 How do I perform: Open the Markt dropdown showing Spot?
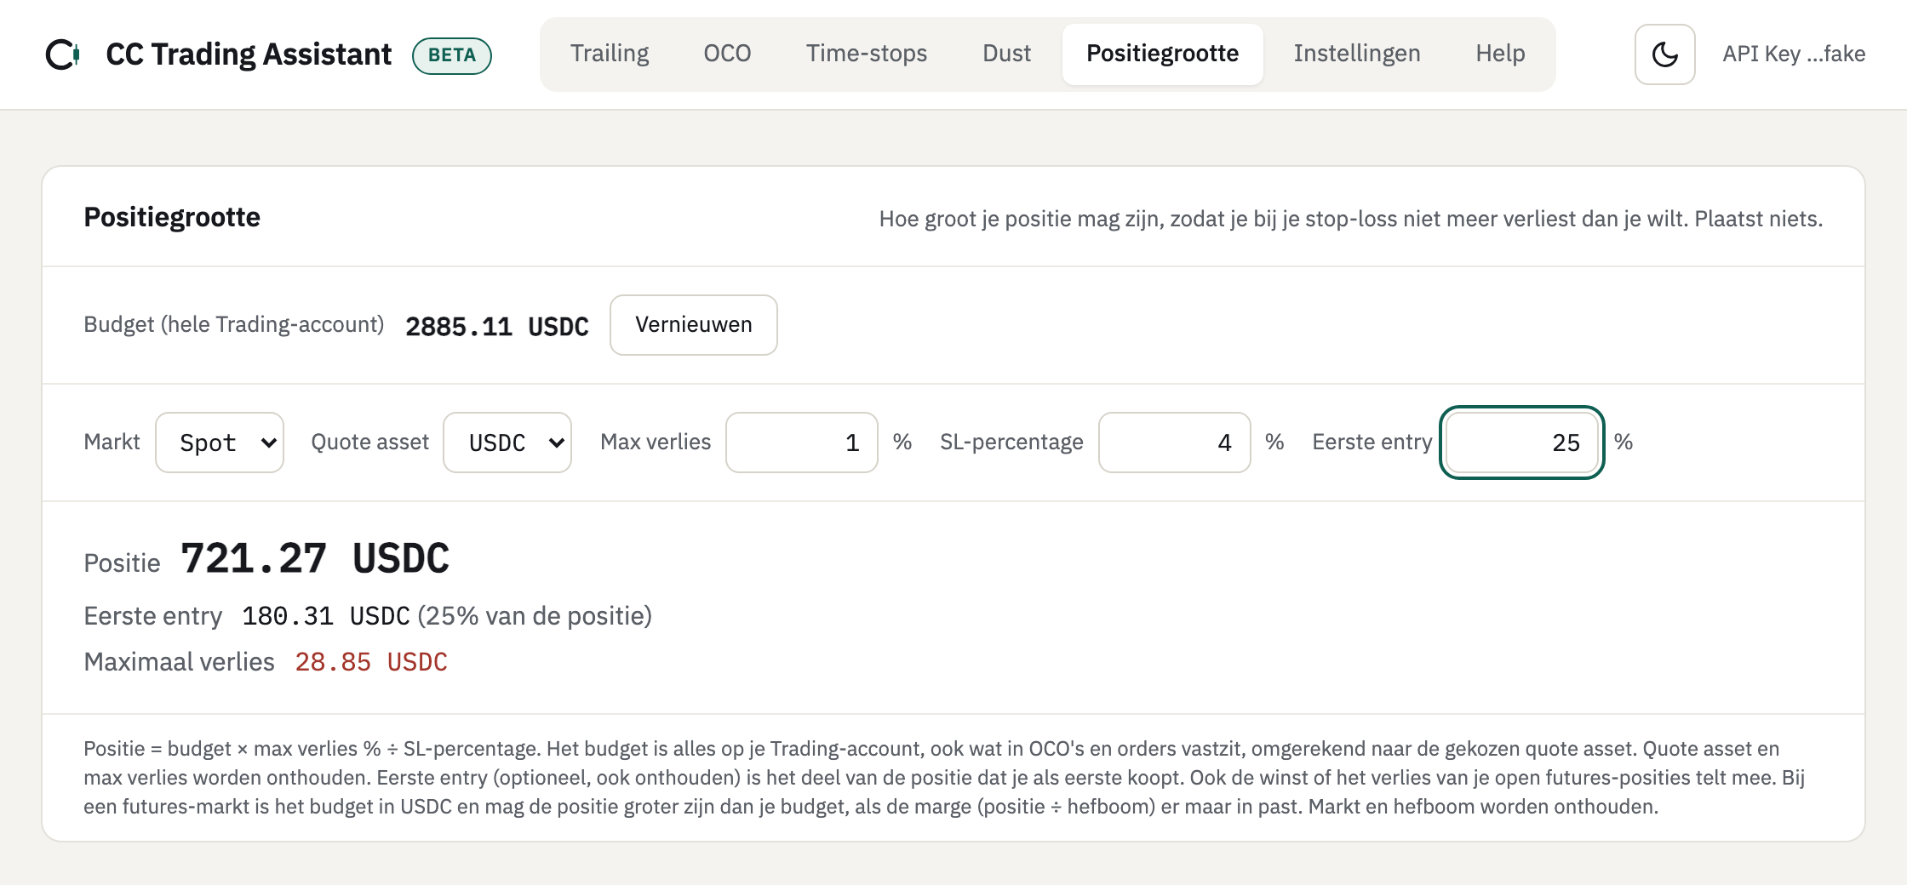point(220,442)
